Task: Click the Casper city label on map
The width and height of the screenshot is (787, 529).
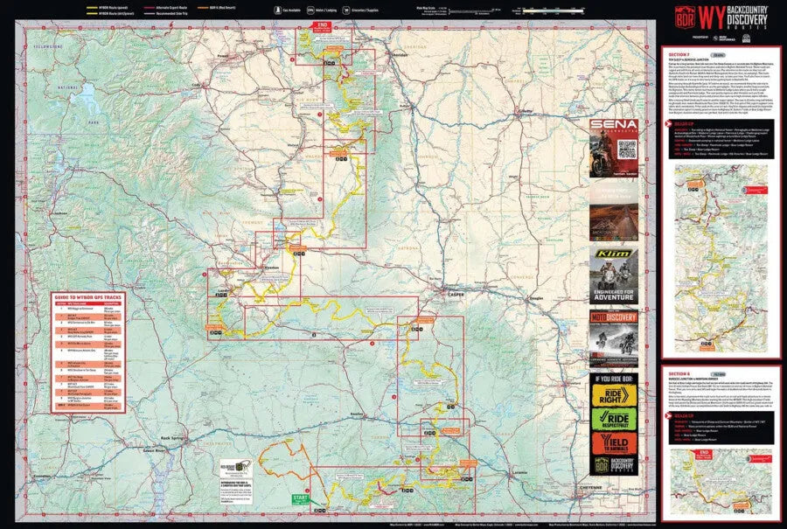Action: click(x=456, y=294)
